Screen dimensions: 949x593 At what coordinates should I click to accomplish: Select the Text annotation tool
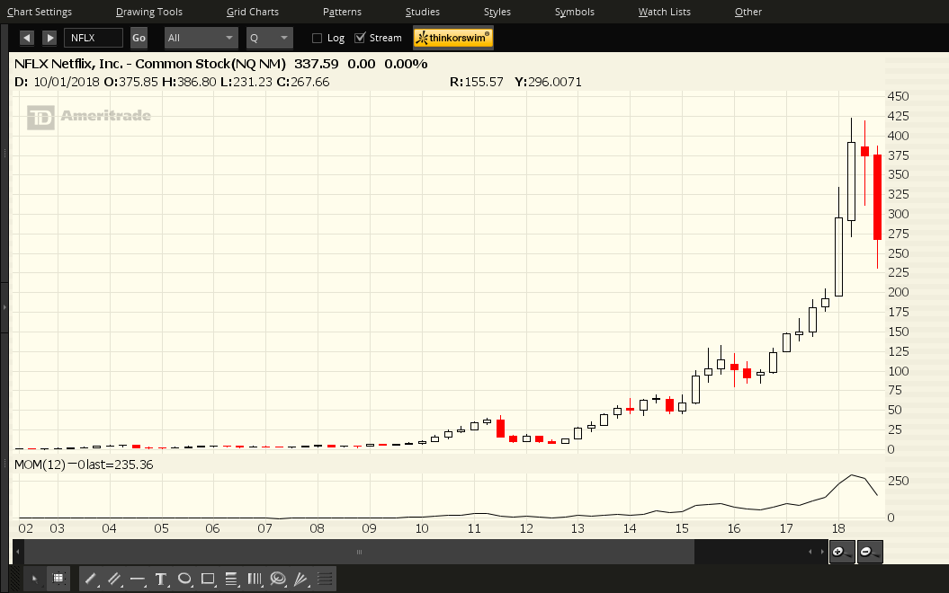161,580
